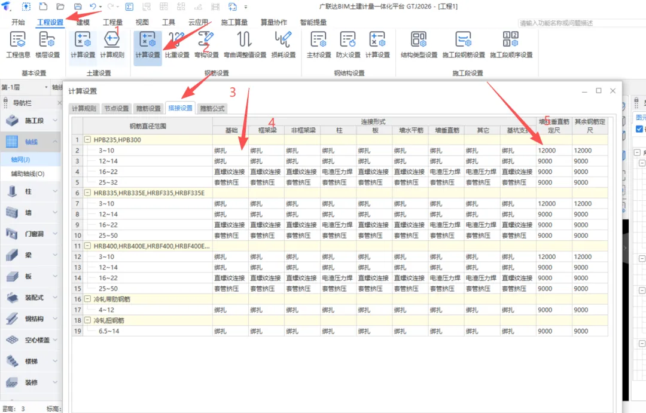The height and width of the screenshot is (413, 646).
Task: Open 计算设置 in 土建设置 group
Action: coord(83,45)
